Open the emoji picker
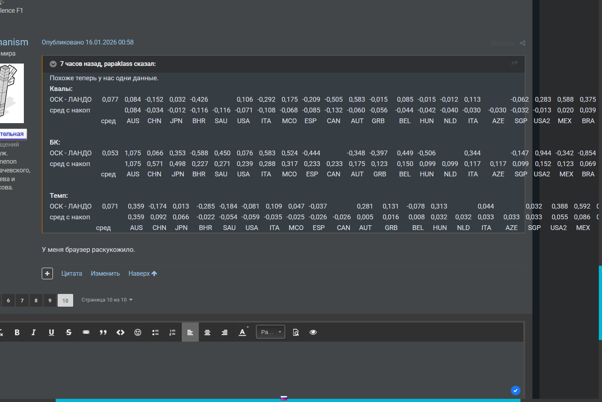The height and width of the screenshot is (402, 602). coord(138,332)
